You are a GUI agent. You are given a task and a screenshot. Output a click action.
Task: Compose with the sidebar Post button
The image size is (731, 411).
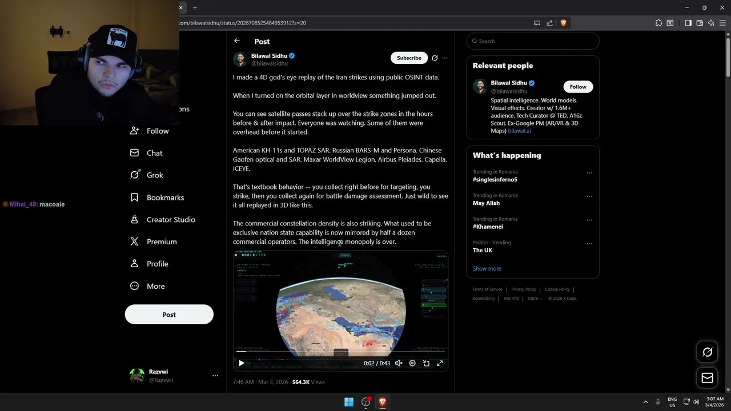169,315
